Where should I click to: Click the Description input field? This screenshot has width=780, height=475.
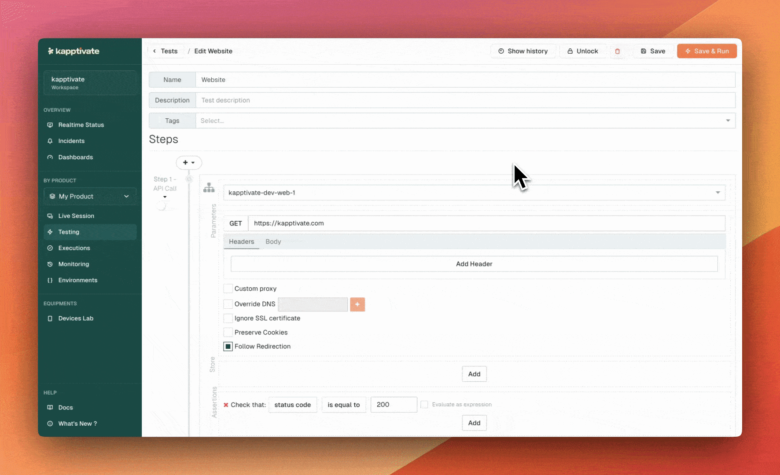[x=465, y=100]
